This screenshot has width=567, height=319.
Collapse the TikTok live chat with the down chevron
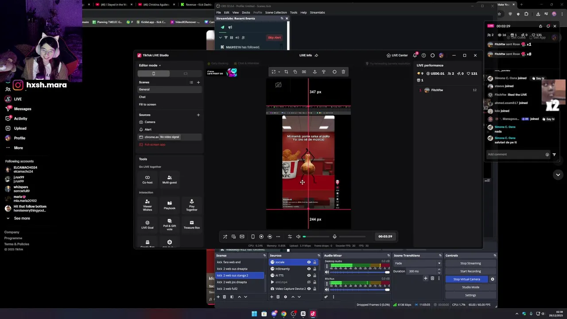click(558, 175)
